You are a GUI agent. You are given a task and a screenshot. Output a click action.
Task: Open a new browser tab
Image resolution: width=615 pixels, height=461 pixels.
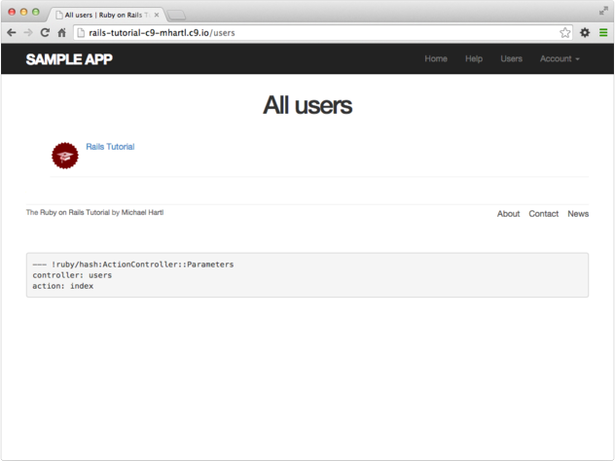(177, 15)
